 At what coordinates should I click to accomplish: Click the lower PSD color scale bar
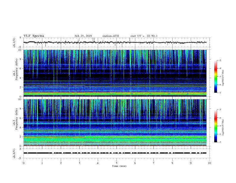pyautogui.click(x=215, y=126)
